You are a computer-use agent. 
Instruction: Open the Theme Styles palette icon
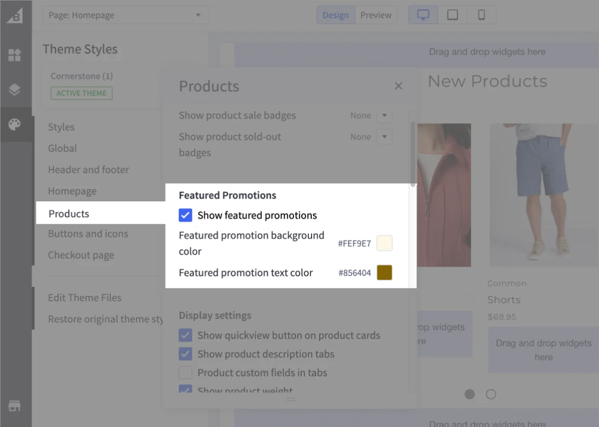tap(15, 125)
